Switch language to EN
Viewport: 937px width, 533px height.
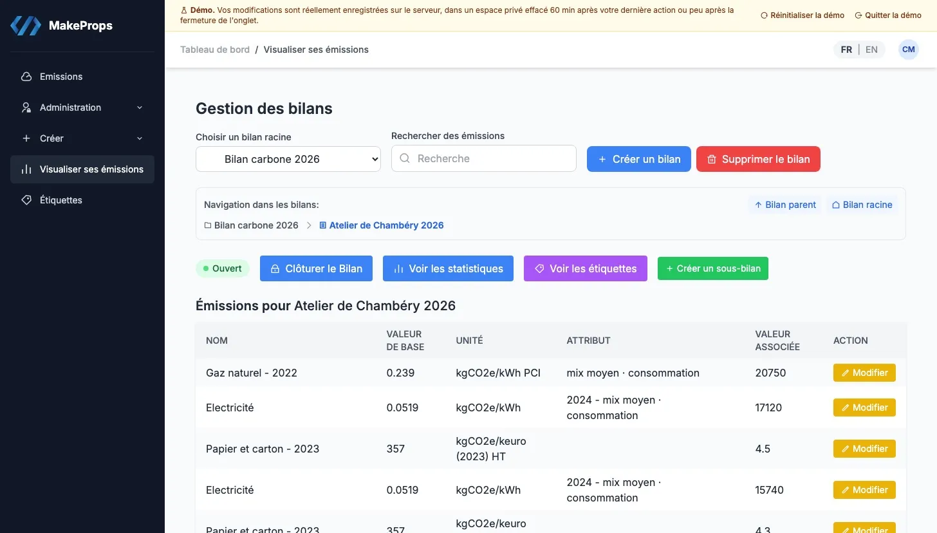(871, 50)
